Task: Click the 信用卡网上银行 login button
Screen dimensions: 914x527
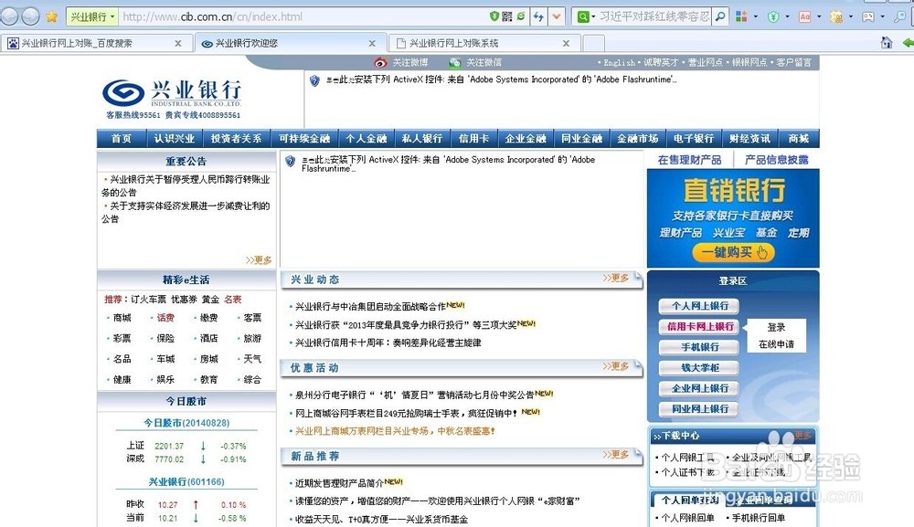Action: 699,327
